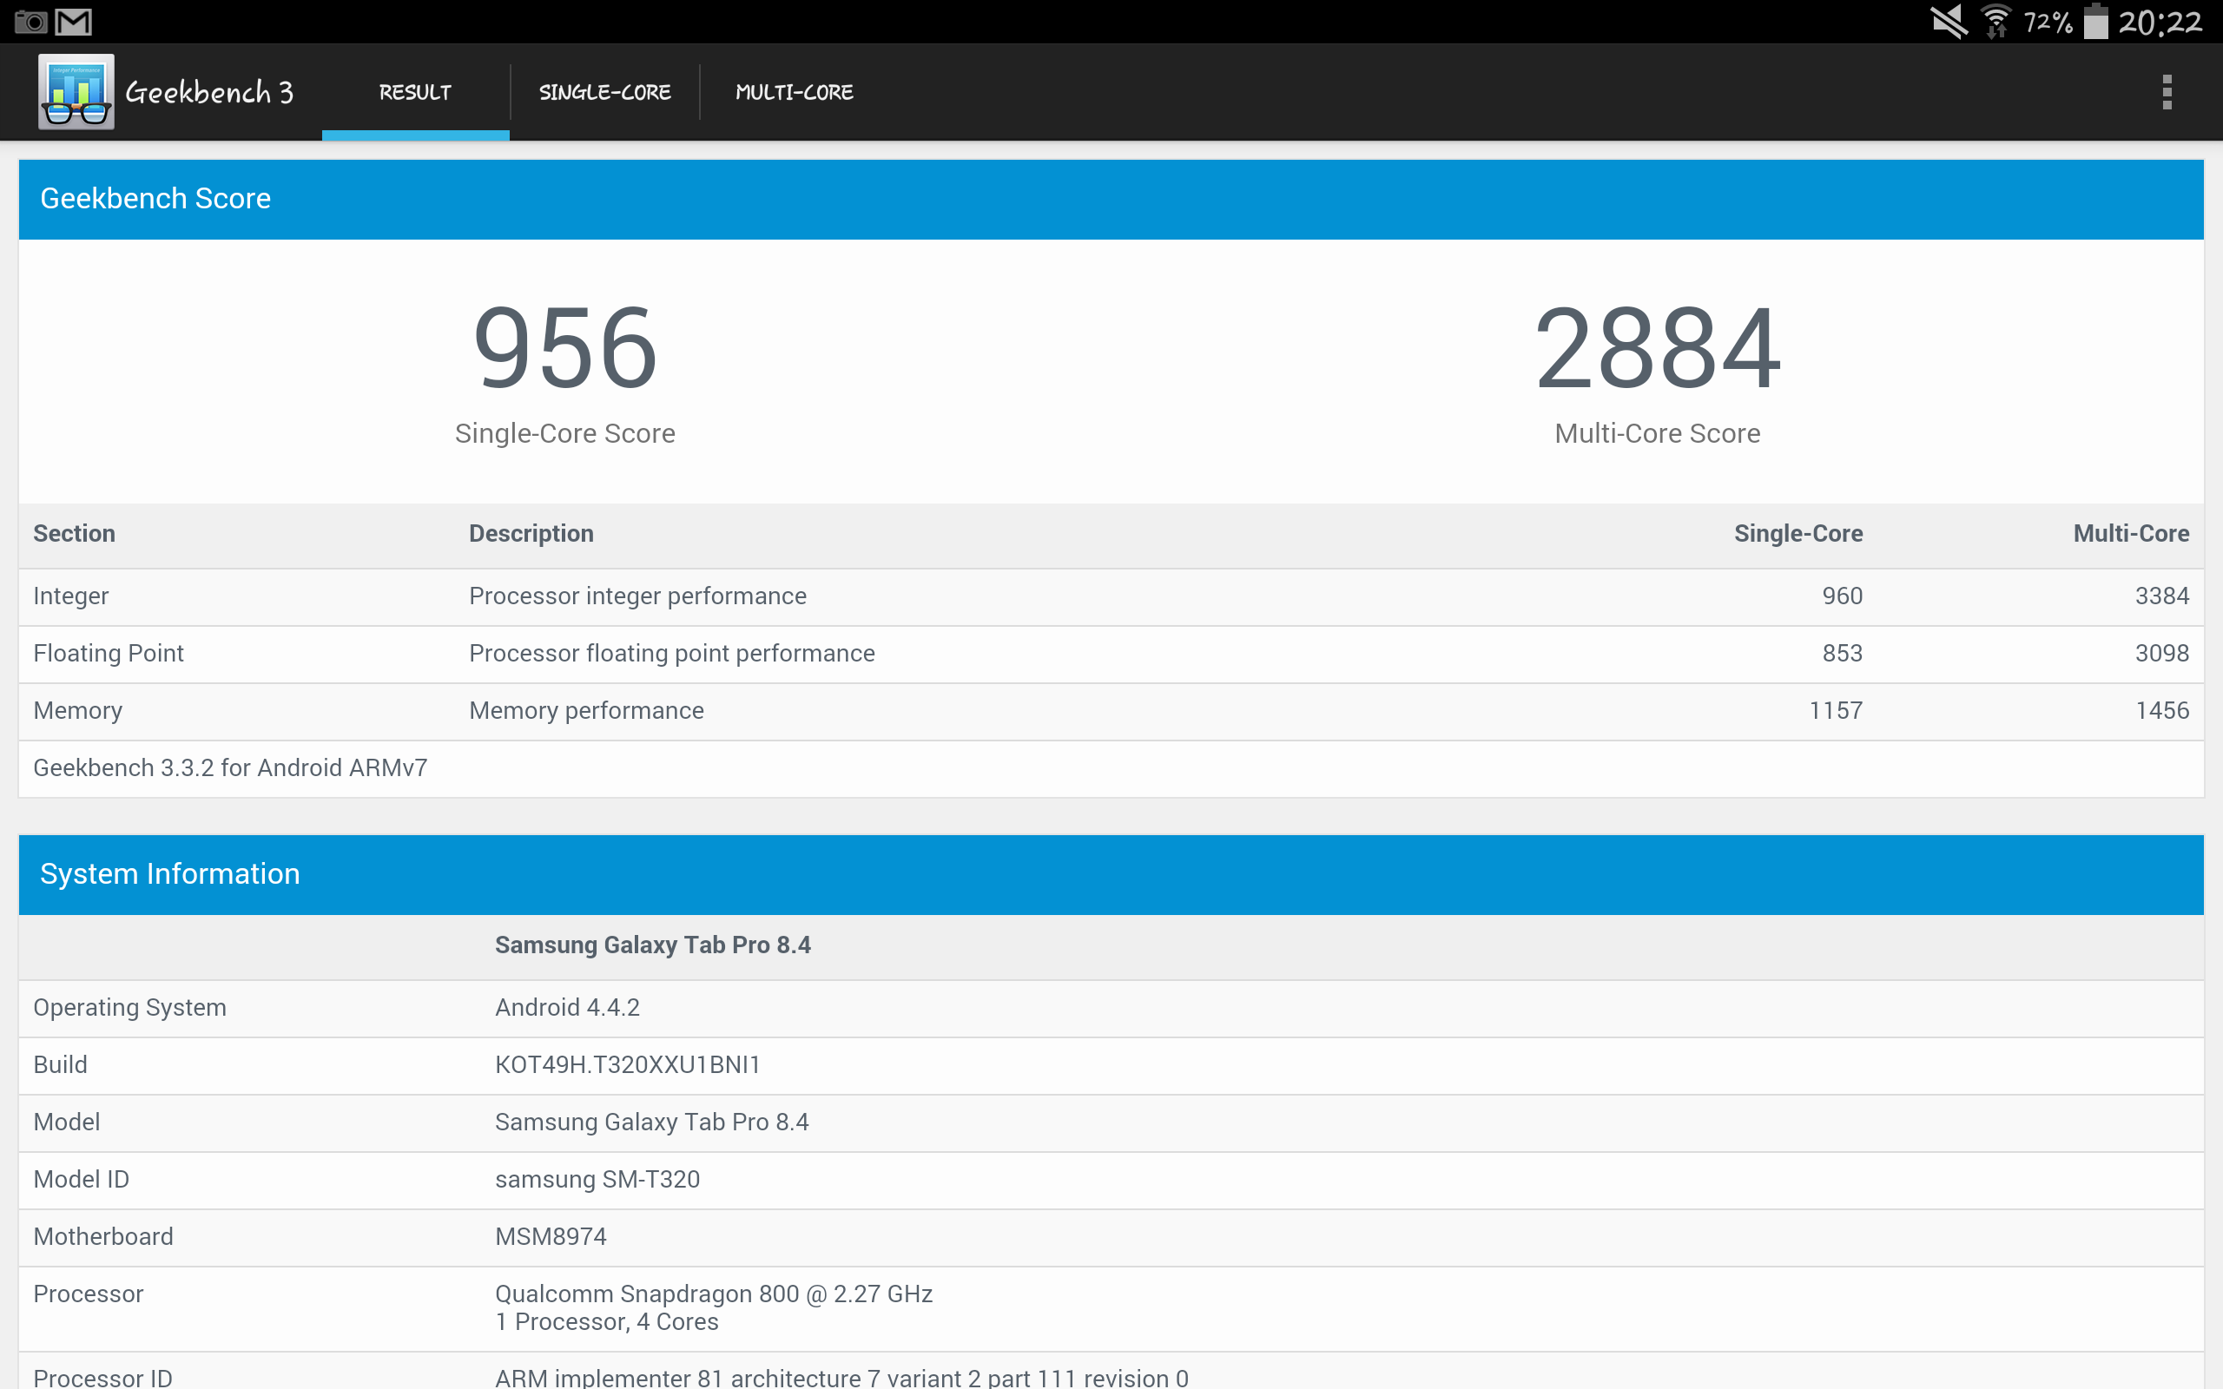Tap the camera screenshot notification icon
The width and height of the screenshot is (2223, 1389).
point(31,21)
